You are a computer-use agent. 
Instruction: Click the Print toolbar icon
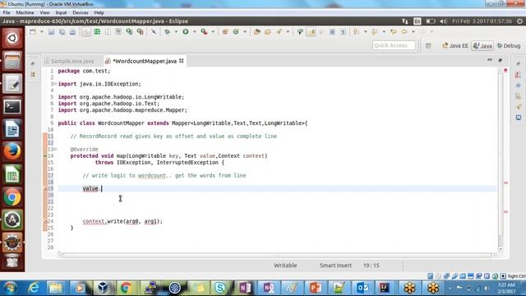click(72, 32)
